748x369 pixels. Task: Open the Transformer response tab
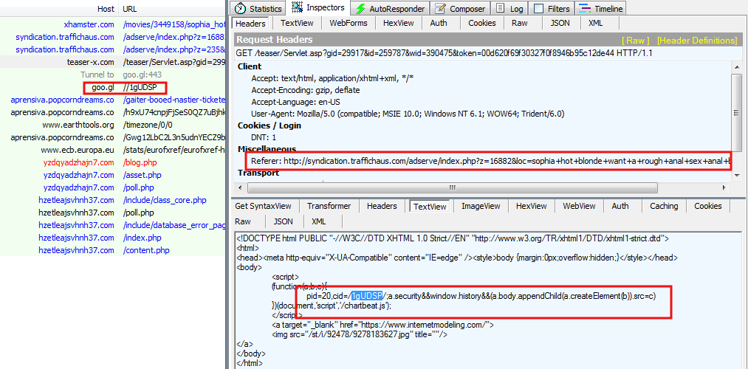329,206
